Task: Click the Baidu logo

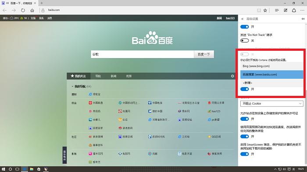Action: coord(152,38)
